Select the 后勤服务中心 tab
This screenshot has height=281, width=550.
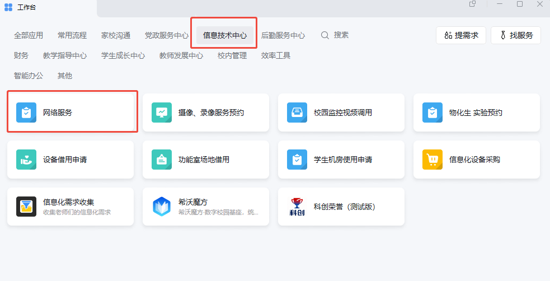pos(283,35)
